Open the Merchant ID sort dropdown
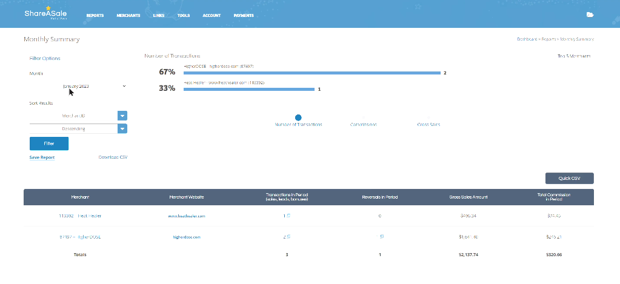 coord(78,116)
